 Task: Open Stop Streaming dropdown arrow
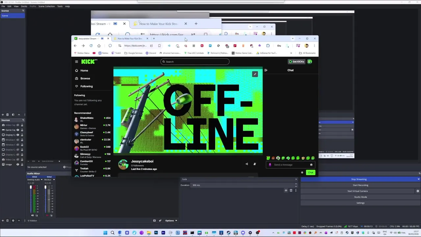(418, 179)
